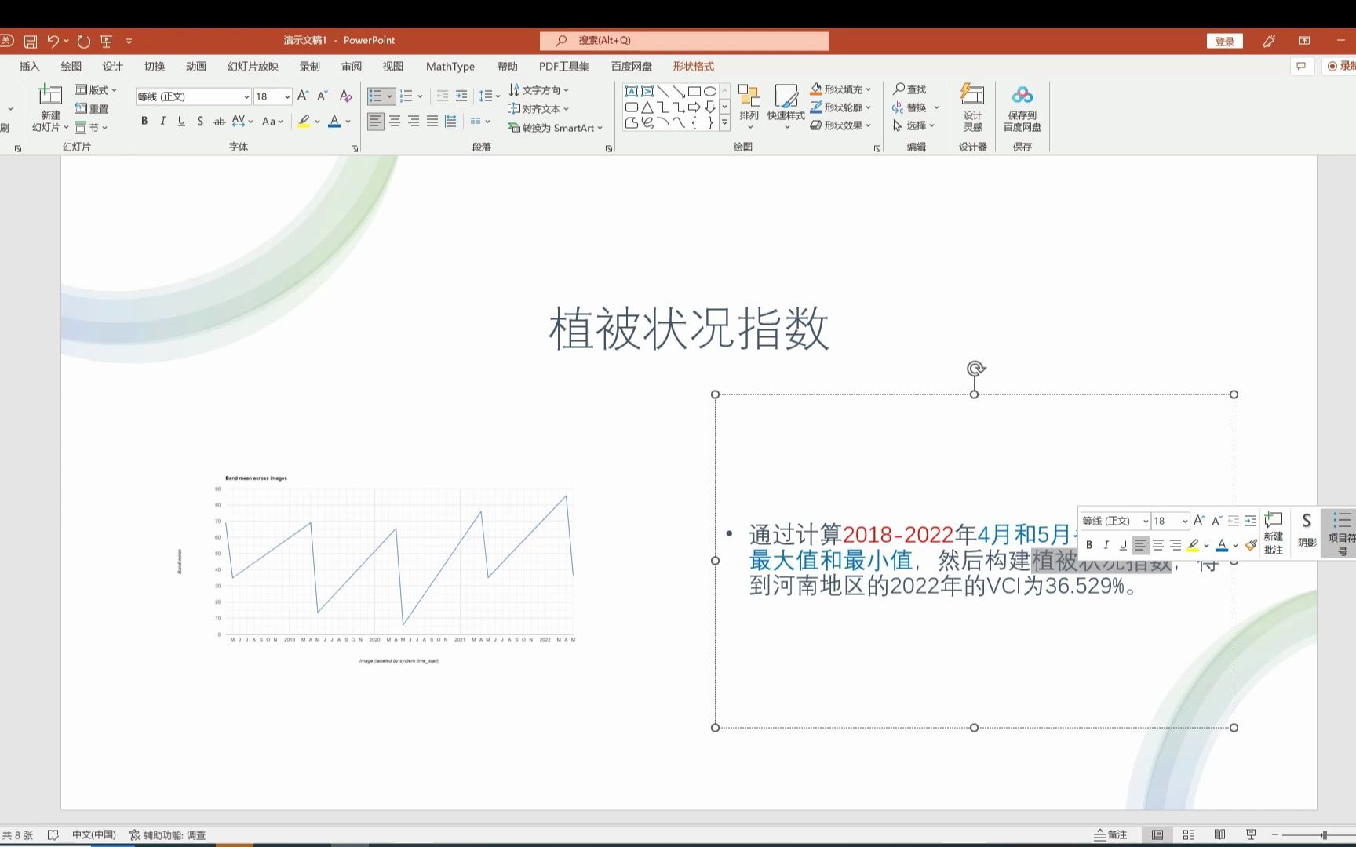
Task: Increase list indent level in ribbon
Action: [461, 96]
